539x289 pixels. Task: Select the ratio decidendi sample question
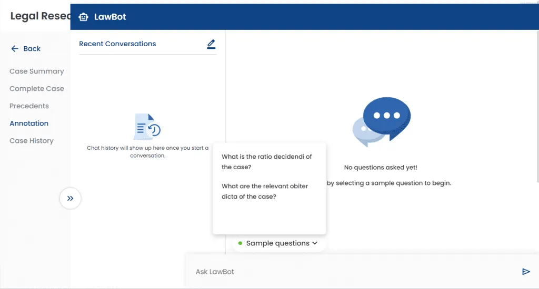tap(267, 162)
